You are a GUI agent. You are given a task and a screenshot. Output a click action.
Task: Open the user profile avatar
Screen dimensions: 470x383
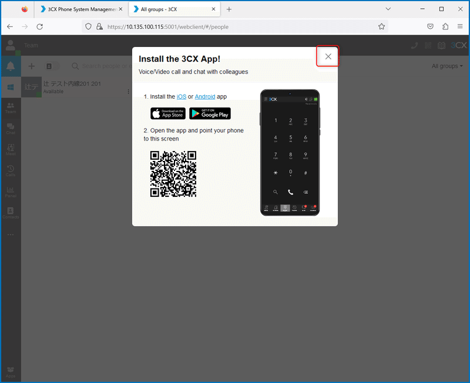[x=11, y=46]
